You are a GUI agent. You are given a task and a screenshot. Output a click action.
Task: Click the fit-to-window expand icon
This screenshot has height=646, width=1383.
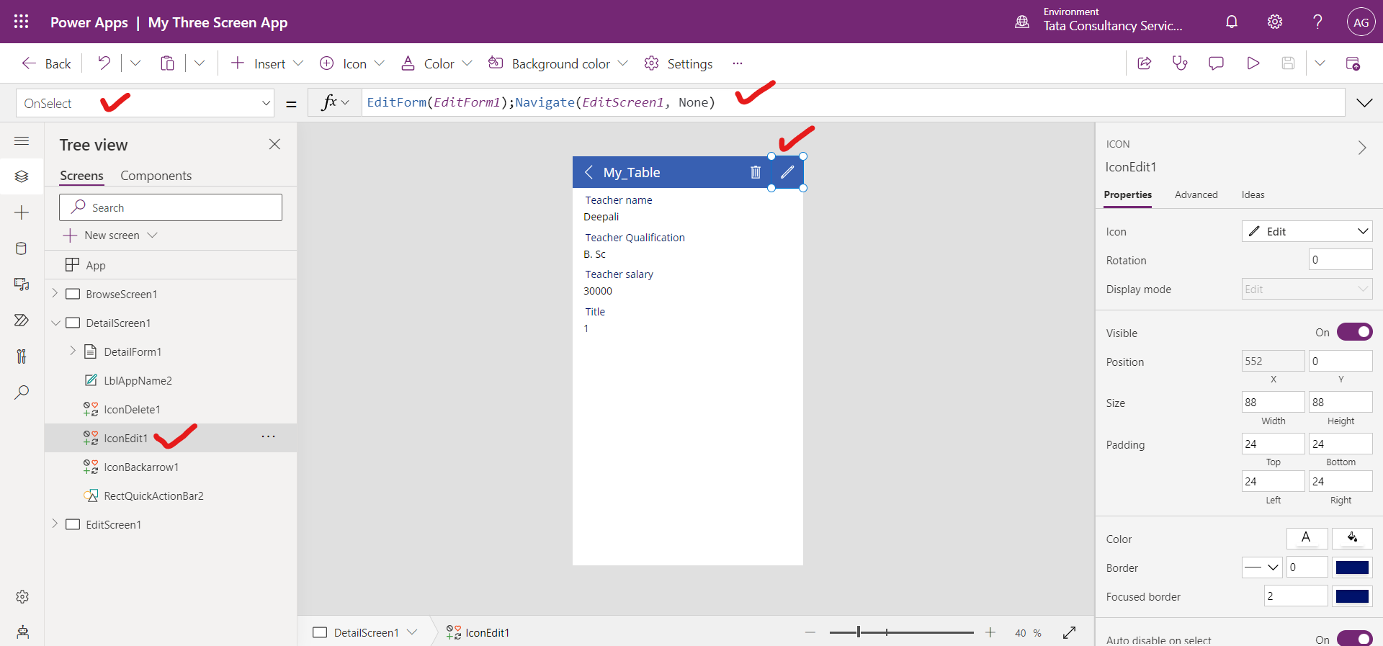pos(1069,632)
